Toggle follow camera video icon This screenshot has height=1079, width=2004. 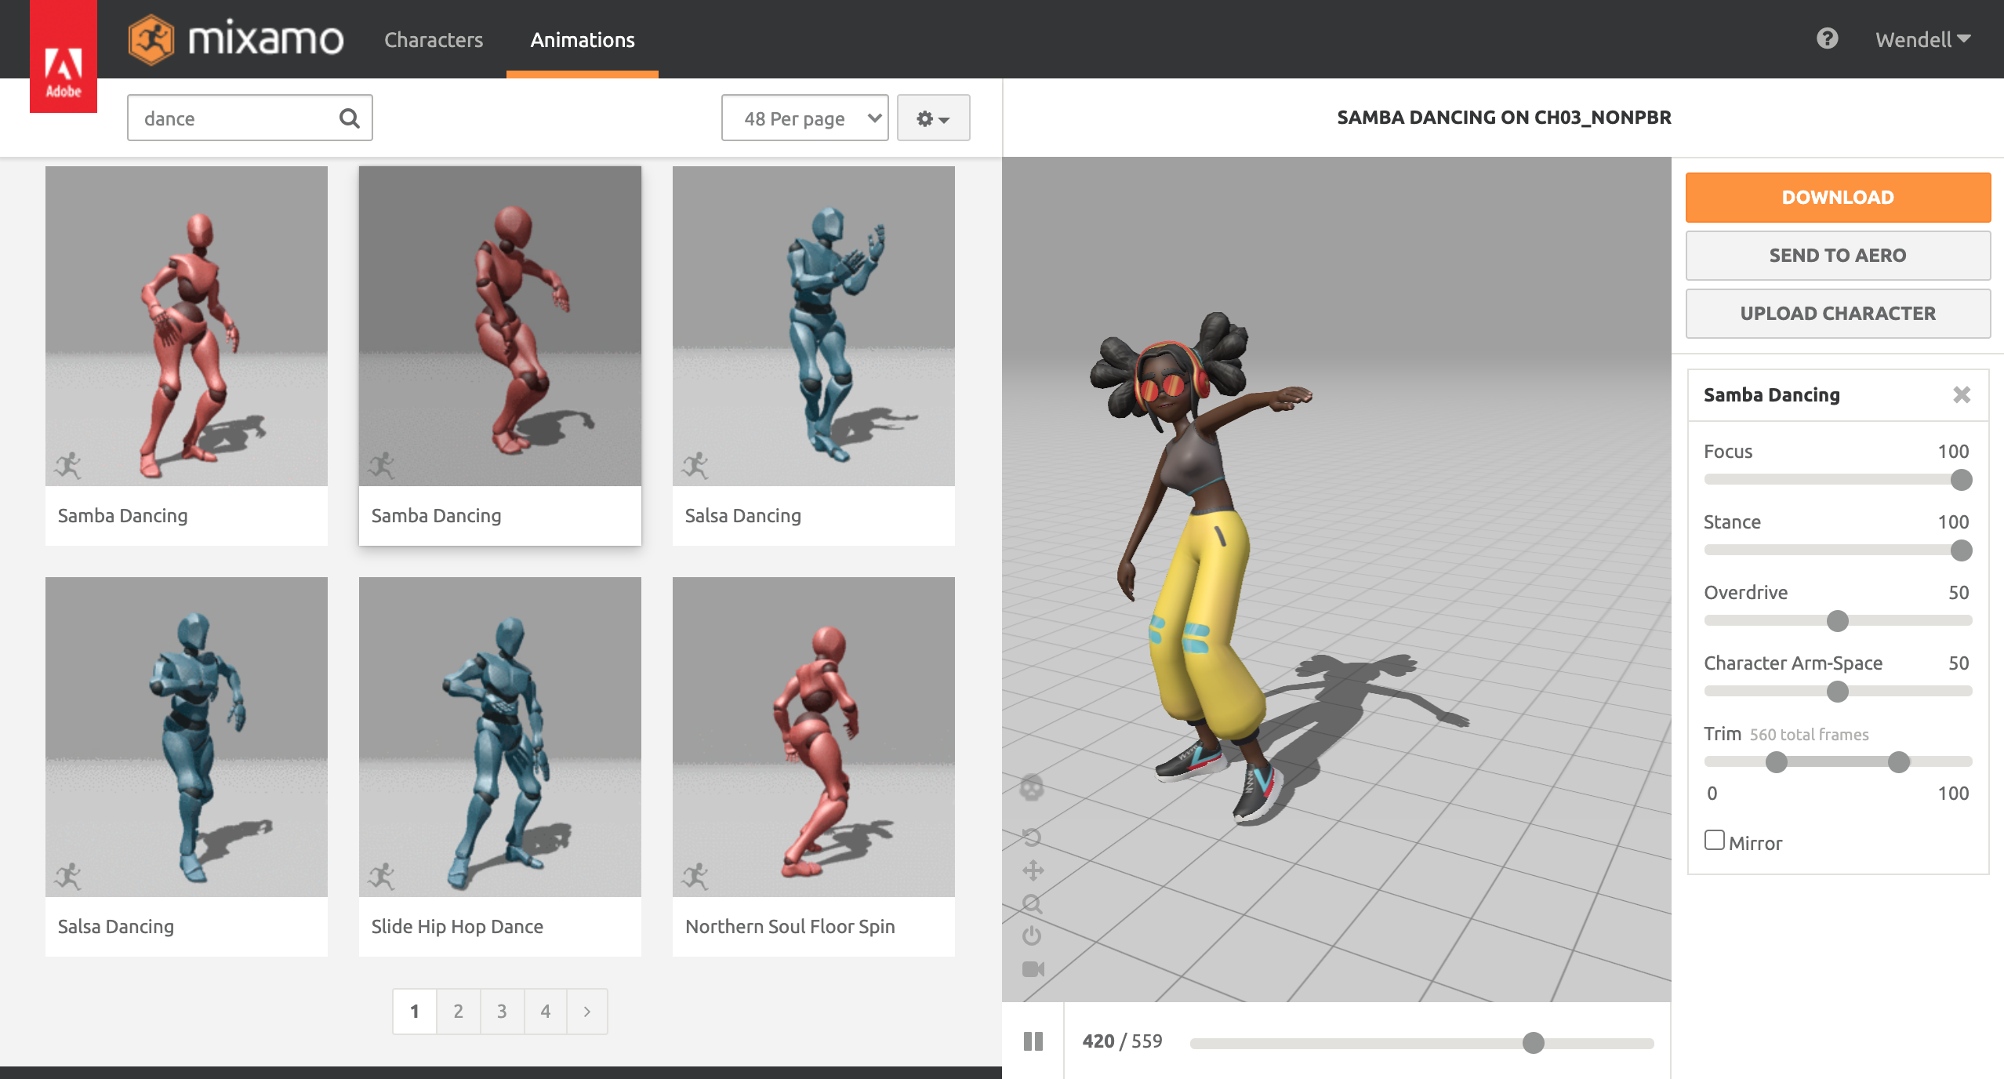tap(1033, 969)
